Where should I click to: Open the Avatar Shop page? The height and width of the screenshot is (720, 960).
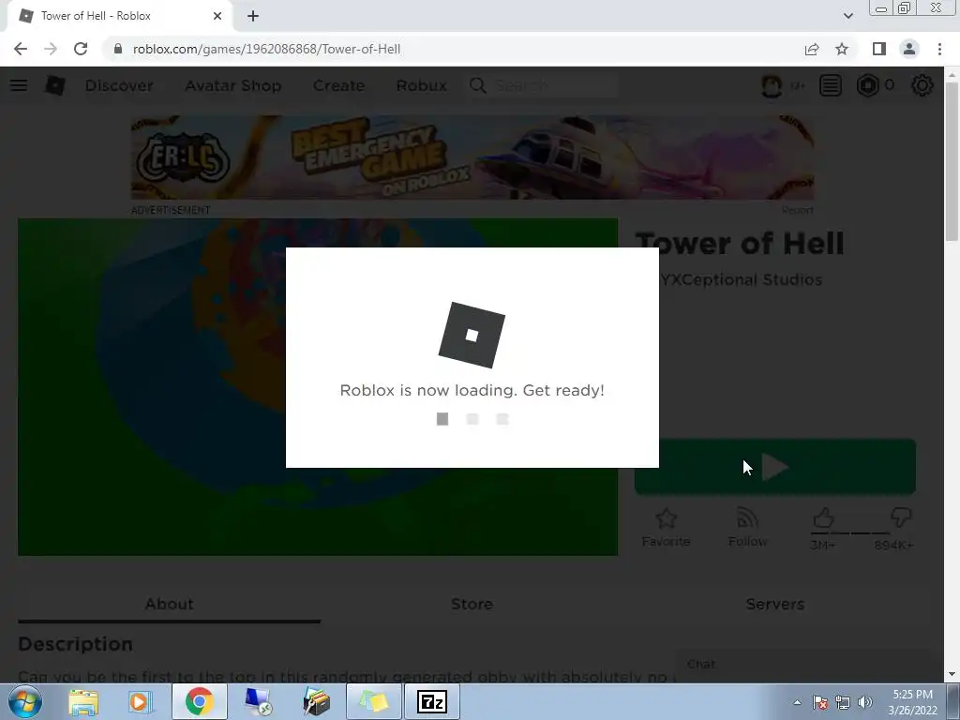click(233, 85)
